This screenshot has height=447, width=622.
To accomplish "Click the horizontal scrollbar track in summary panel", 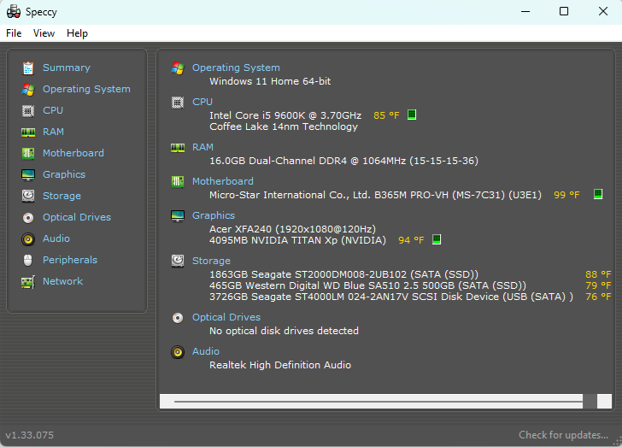I will (378, 402).
